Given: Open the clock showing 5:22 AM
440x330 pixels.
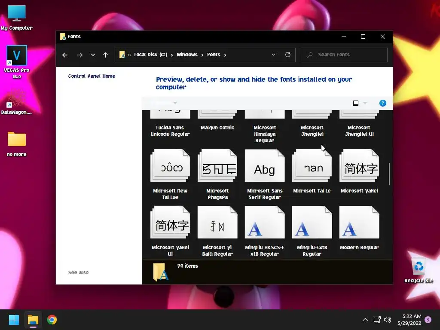Looking at the screenshot, I should point(409,320).
